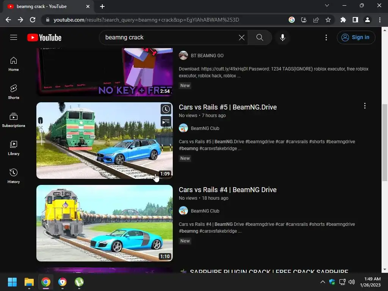
Task: Click the Google icon in address bar
Action: click(291, 20)
